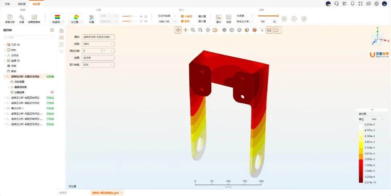This screenshot has height=196, width=391.
Task: Uncheck the 图例 legend checkbox
Action: [182, 21]
